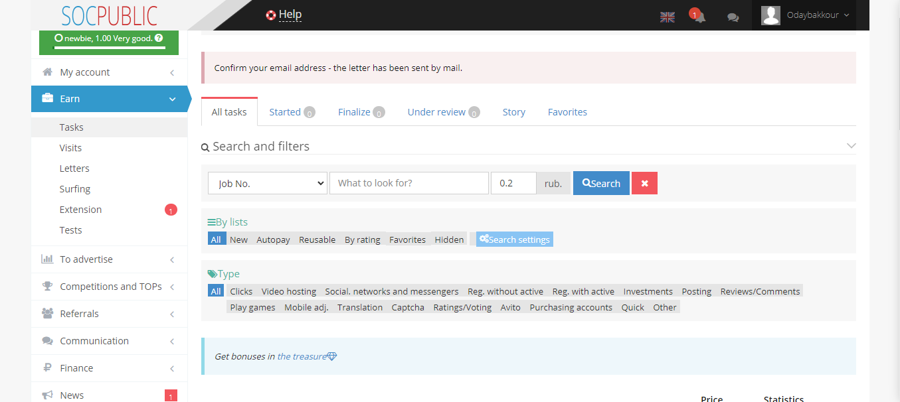Click the user avatar picture
Screen dimensions: 900x402
click(770, 15)
